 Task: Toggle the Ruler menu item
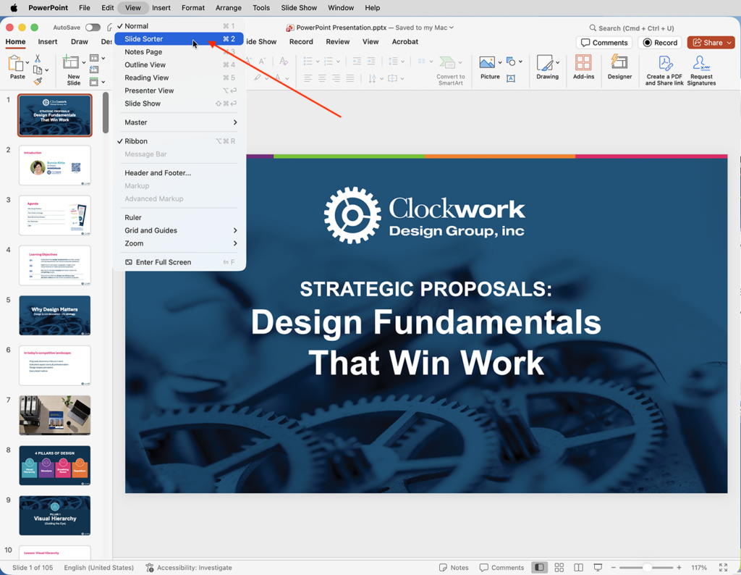click(179, 217)
